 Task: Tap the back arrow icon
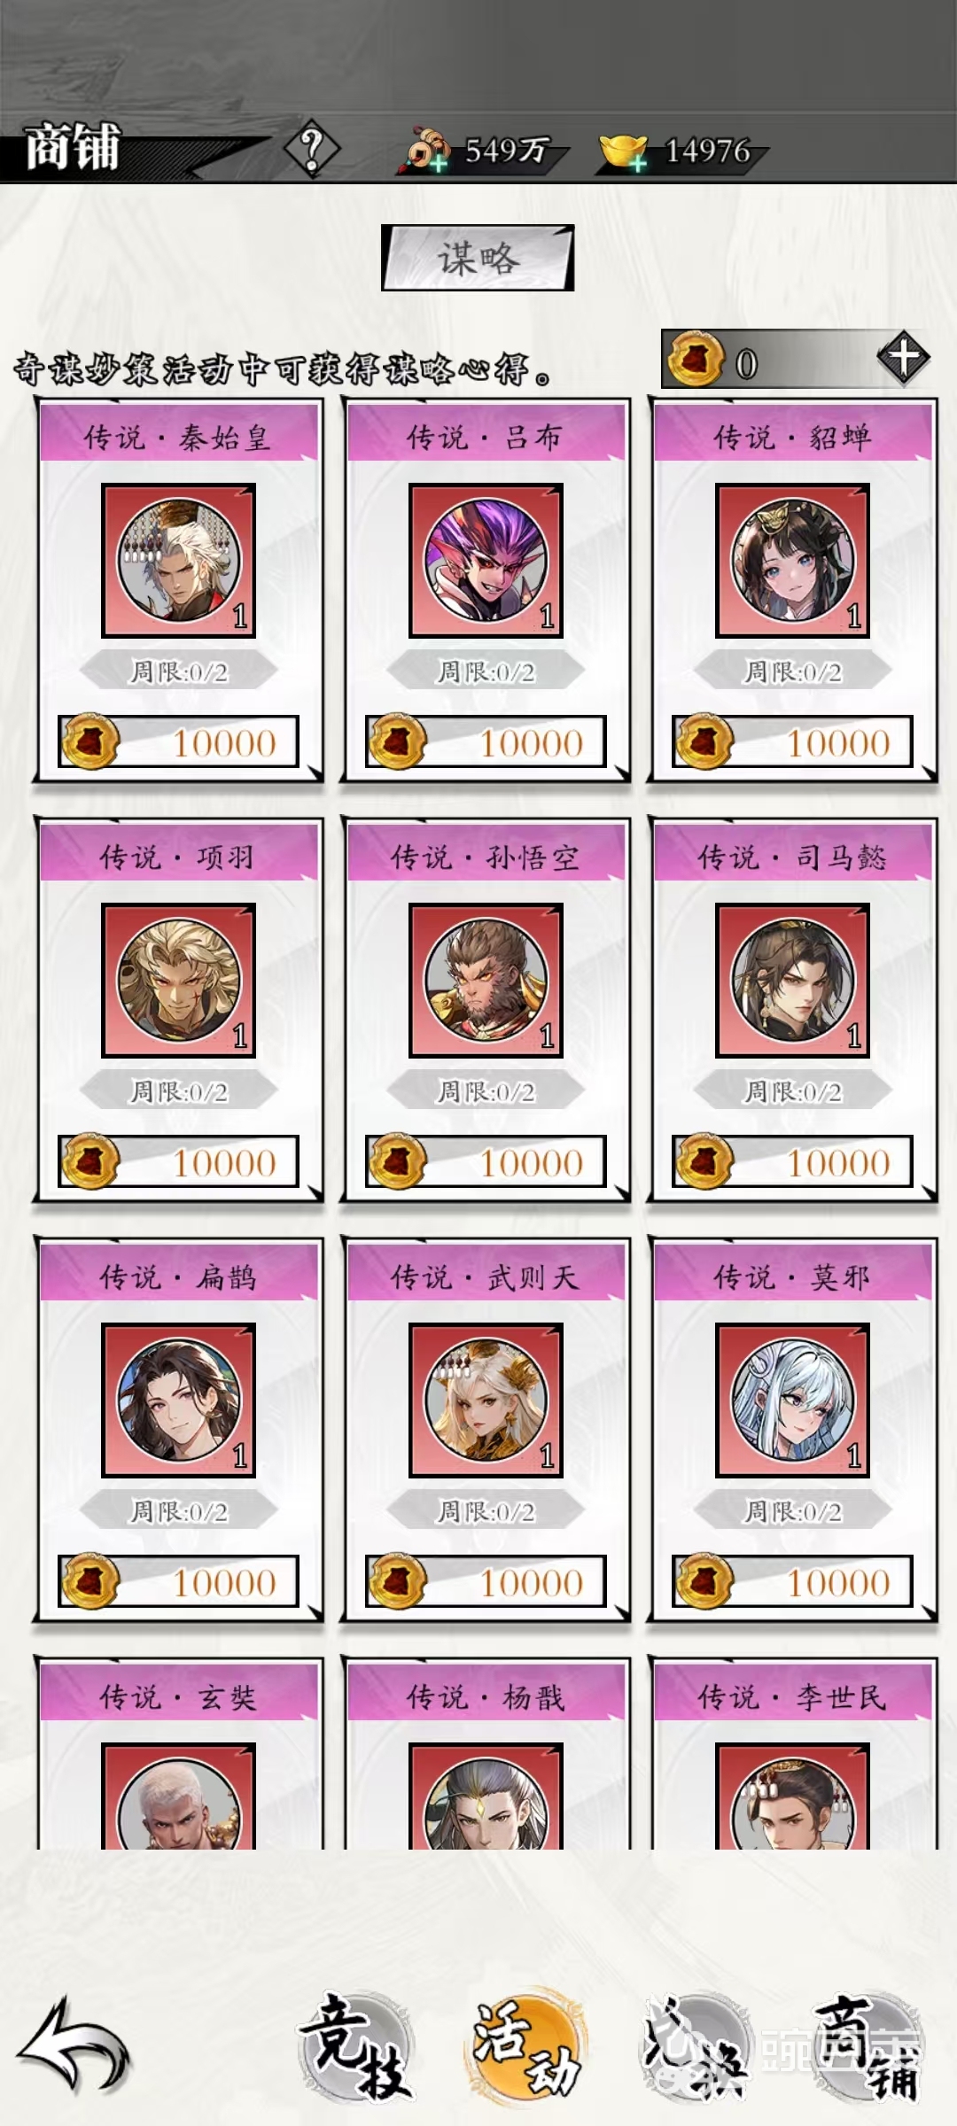coord(74,2045)
